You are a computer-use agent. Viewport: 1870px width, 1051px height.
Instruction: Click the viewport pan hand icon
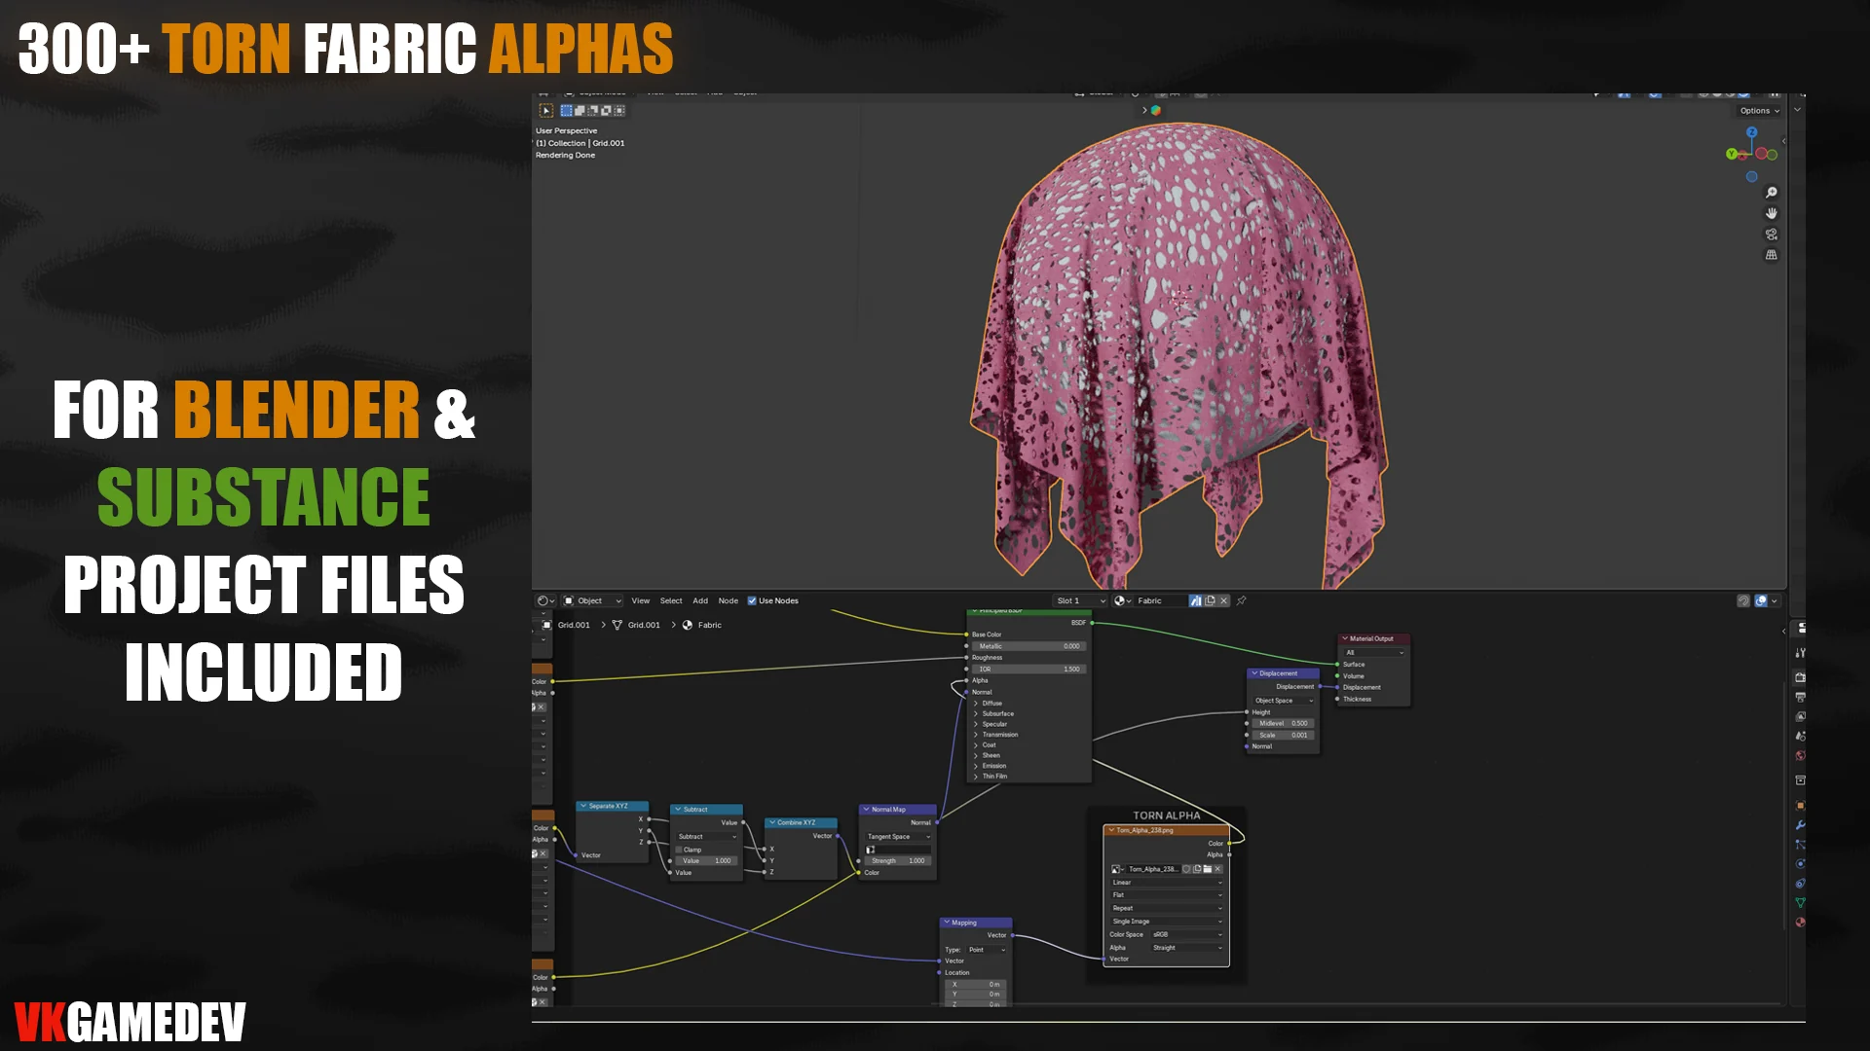pyautogui.click(x=1772, y=213)
